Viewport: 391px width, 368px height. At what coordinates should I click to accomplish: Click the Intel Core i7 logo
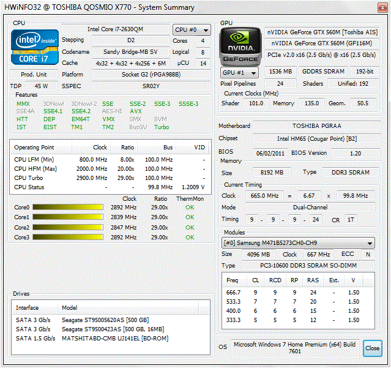point(35,47)
